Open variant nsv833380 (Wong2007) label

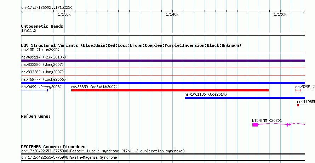pos(42,64)
